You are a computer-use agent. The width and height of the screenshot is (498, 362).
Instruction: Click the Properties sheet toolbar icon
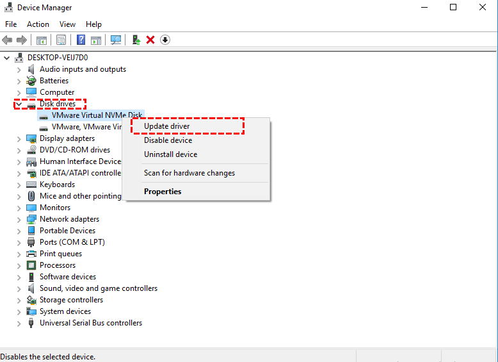(x=61, y=40)
